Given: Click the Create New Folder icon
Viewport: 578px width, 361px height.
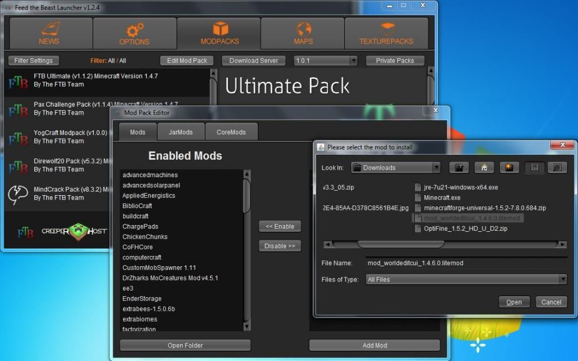Looking at the screenshot, I should [x=509, y=168].
